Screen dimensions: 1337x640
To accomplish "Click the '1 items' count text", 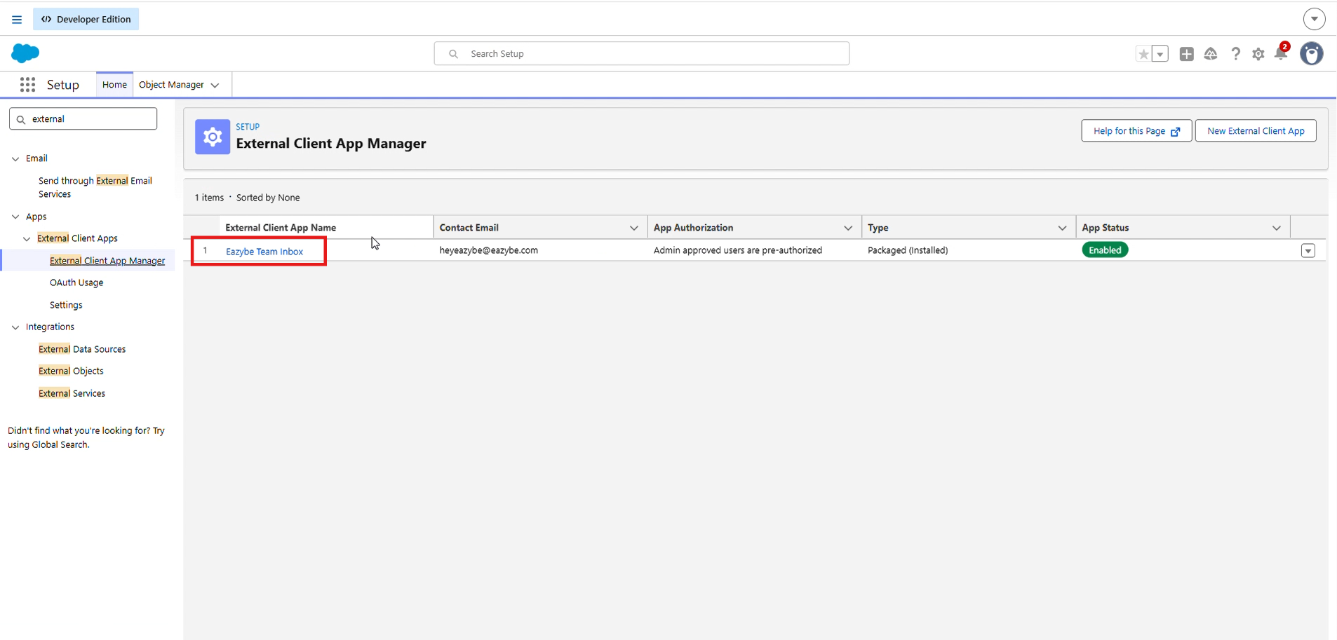I will tap(209, 198).
